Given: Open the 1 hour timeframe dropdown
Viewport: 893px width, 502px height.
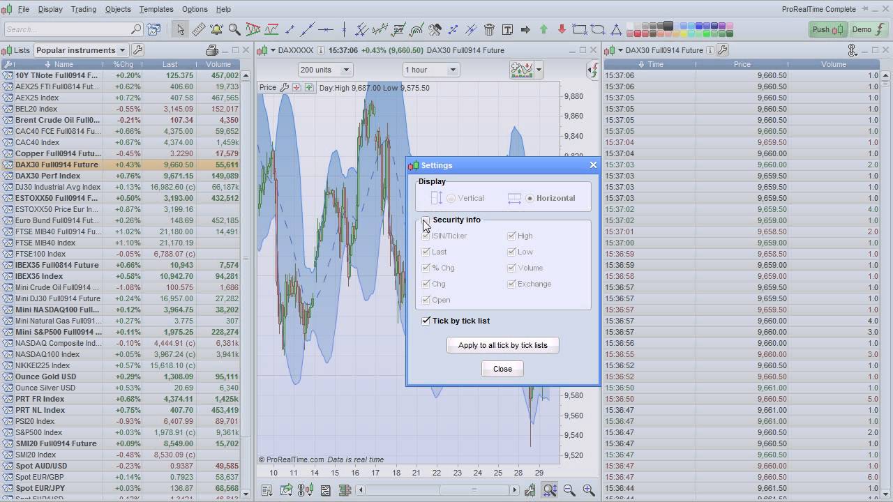Looking at the screenshot, I should [430, 70].
